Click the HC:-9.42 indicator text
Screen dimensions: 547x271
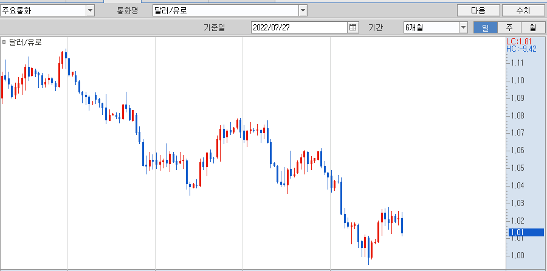click(x=521, y=49)
